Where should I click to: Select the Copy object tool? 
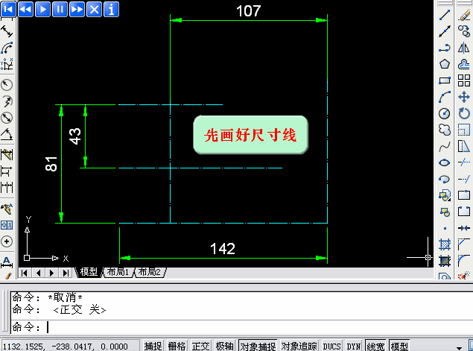464,31
